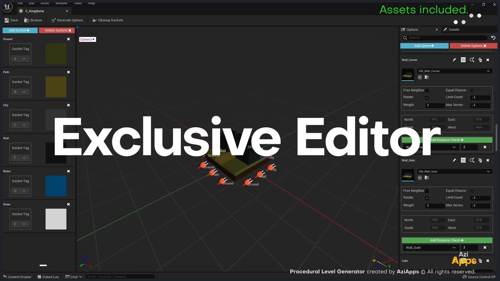Duplicate the Wall_Gate option
This screenshot has width=500, height=281.
(x=480, y=160)
